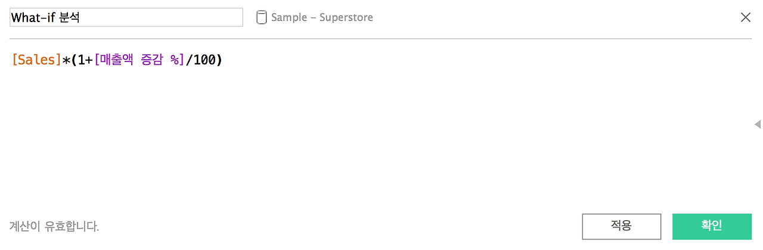Image resolution: width=763 pixels, height=250 pixels.
Task: Apply the calculation with 적용 button
Action: (622, 226)
